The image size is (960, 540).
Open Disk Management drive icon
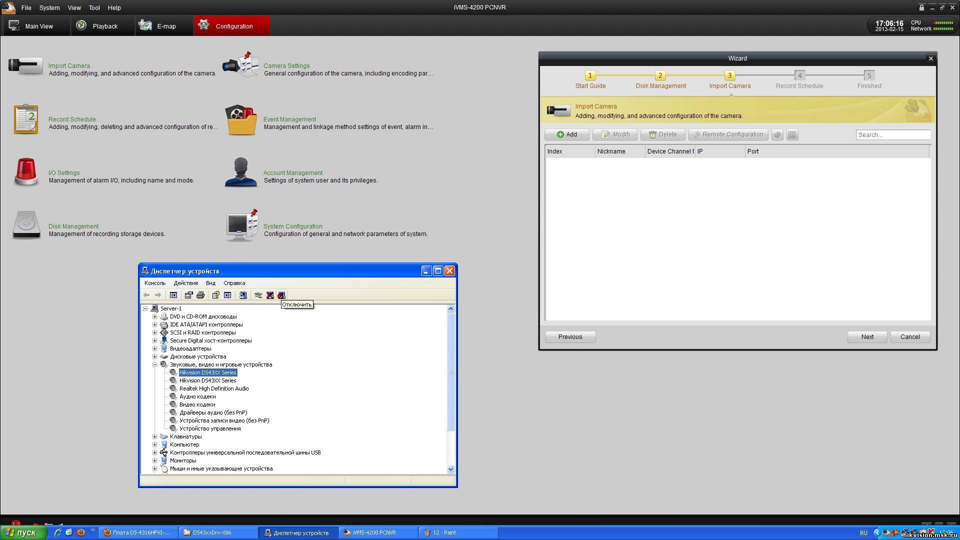tap(26, 225)
